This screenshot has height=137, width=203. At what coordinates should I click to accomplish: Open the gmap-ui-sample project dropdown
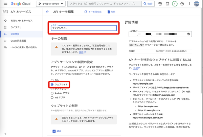tap(51, 4)
